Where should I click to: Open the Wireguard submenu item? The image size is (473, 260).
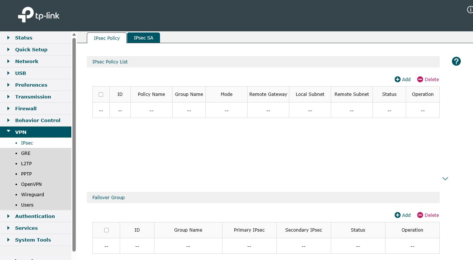click(35, 194)
